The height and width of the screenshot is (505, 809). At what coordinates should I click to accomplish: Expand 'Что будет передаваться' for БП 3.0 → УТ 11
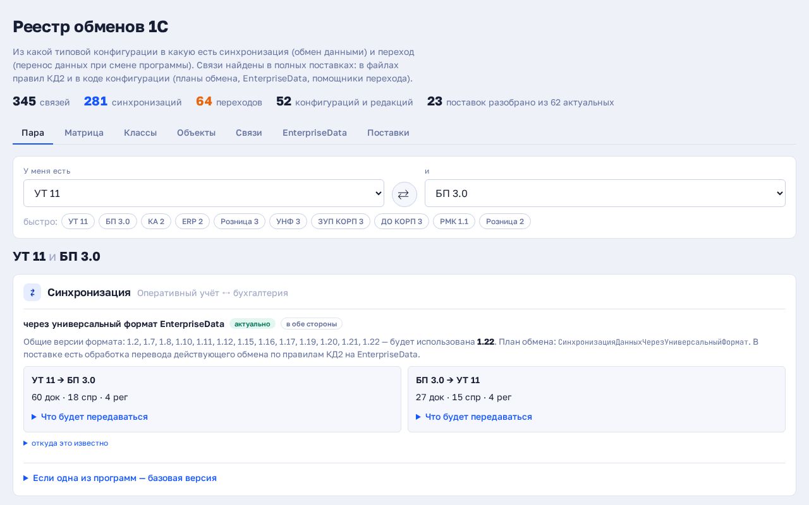click(474, 417)
